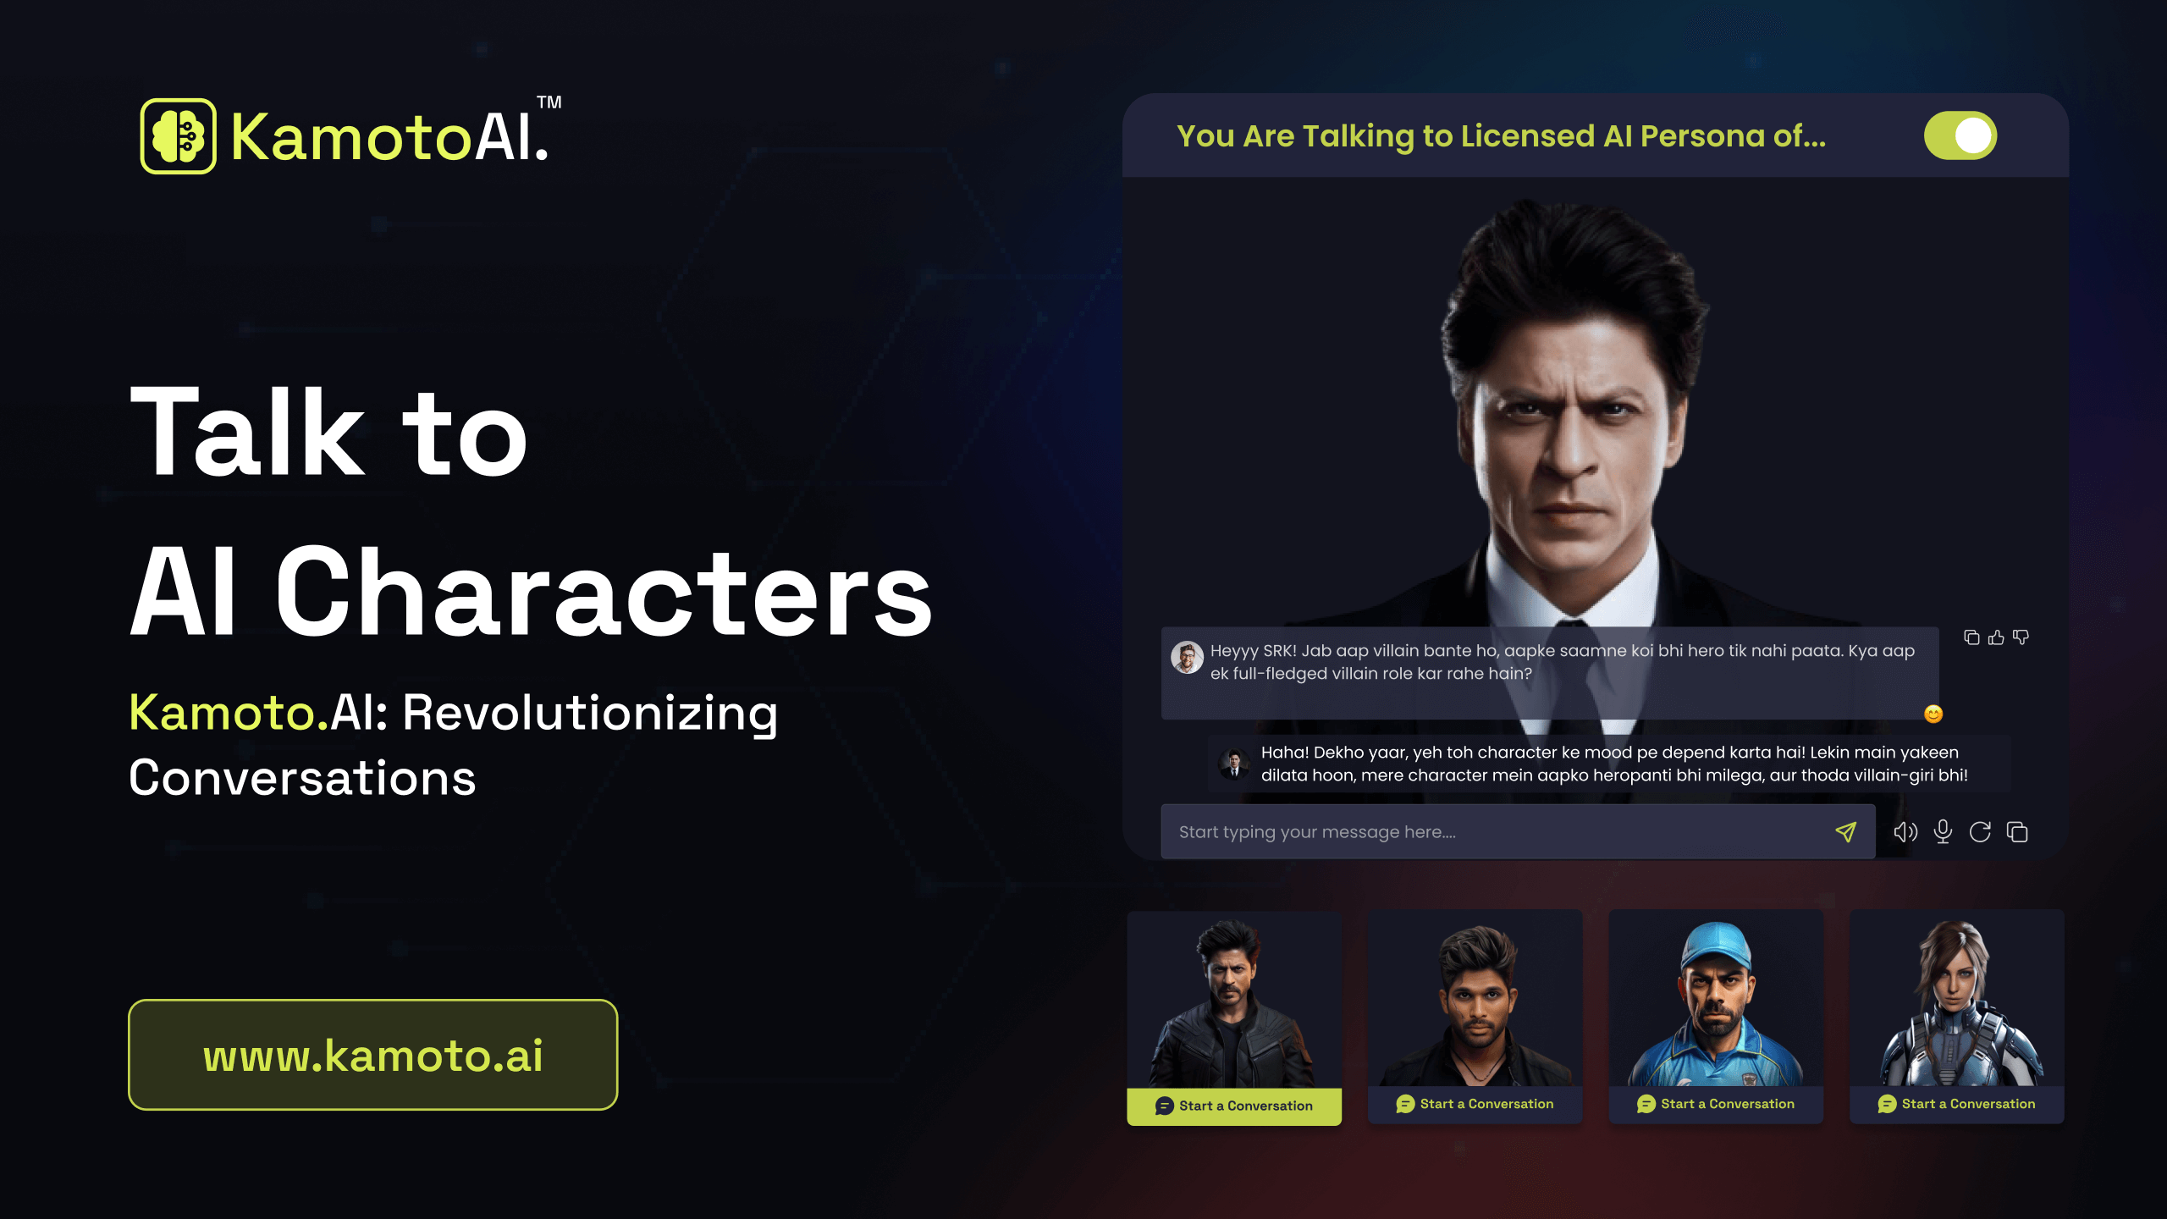Click the copy chat icon beside refresh

pyautogui.click(x=2017, y=832)
